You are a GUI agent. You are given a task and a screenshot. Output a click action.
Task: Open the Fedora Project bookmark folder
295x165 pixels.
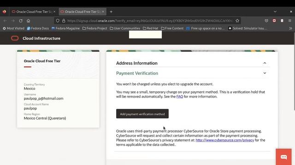pos(94,28)
